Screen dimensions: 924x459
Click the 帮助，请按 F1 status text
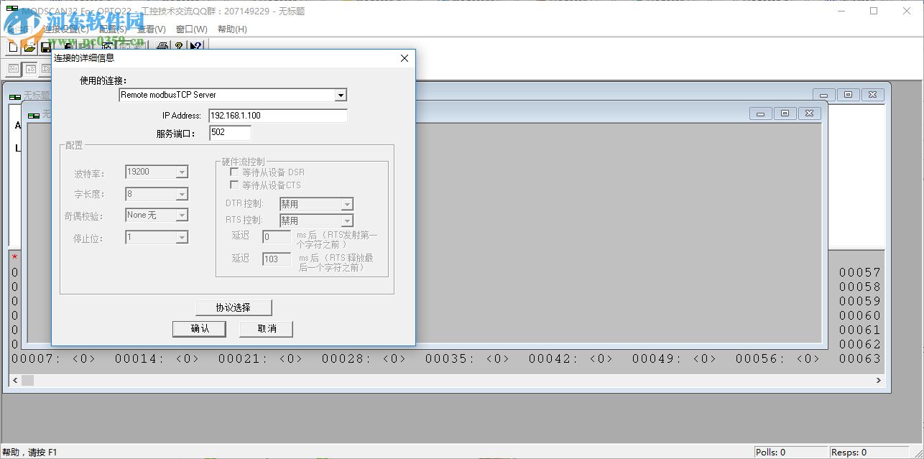[29, 453]
